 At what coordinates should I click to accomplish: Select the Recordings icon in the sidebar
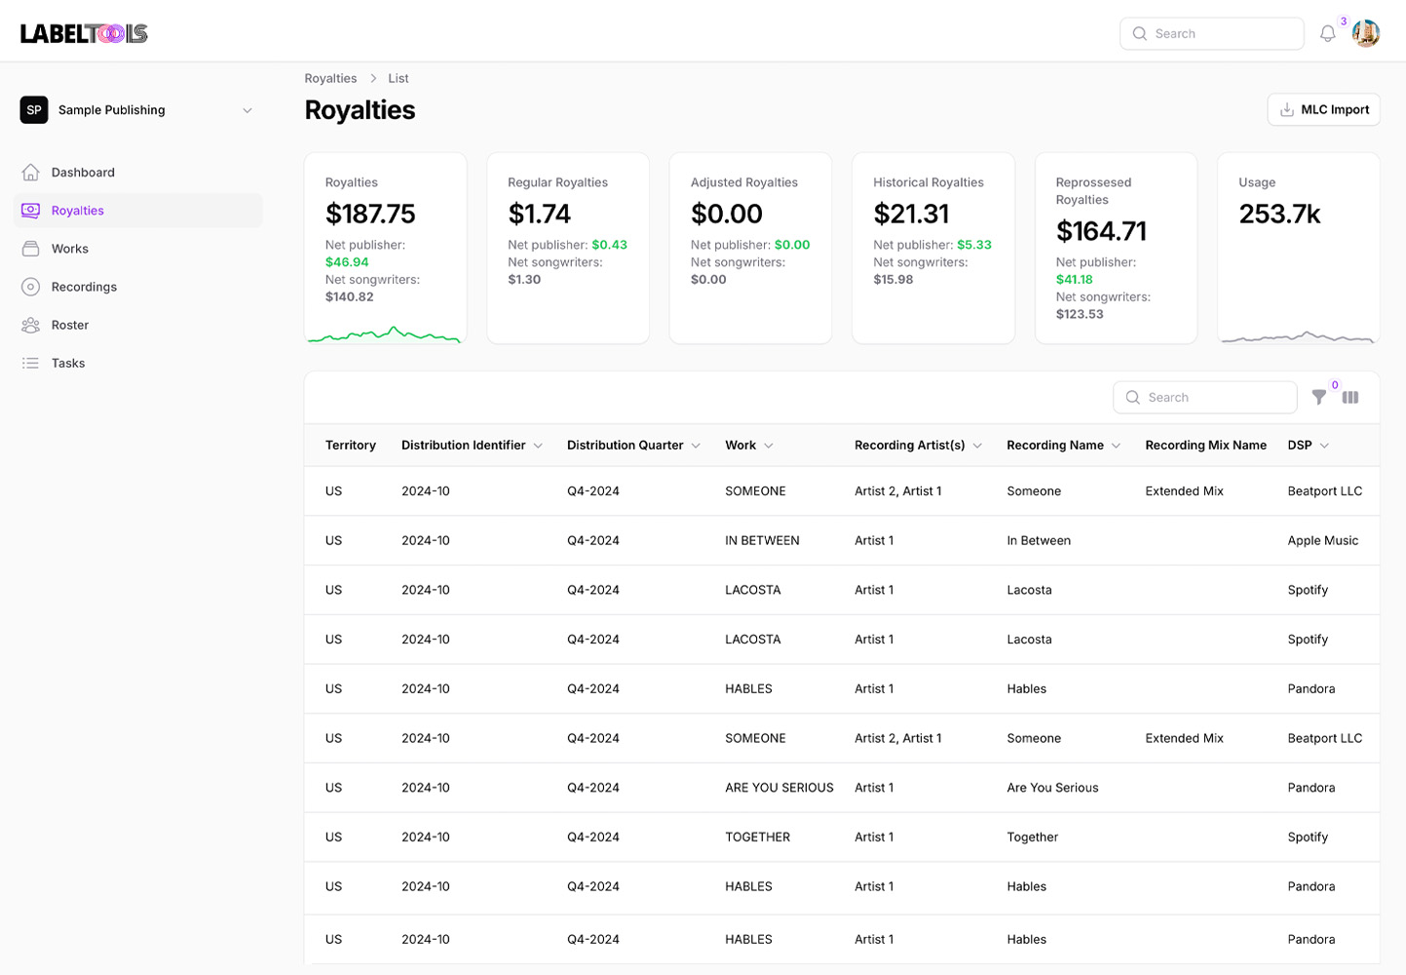coord(29,287)
